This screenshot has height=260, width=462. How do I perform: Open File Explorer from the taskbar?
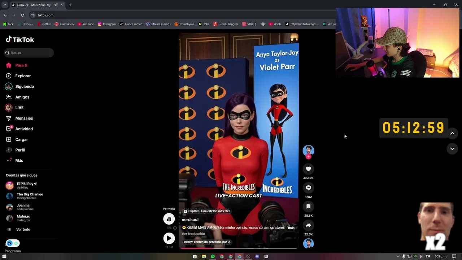tap(204, 256)
